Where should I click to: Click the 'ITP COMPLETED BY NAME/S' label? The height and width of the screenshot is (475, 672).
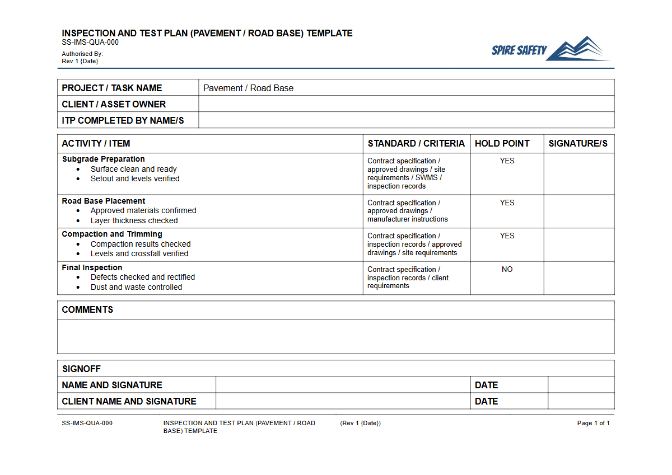[x=123, y=120]
